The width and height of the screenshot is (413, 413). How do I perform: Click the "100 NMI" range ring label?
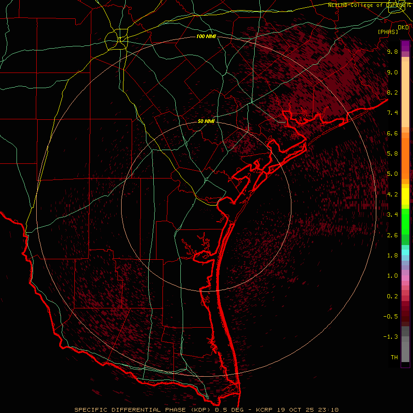click(206, 36)
